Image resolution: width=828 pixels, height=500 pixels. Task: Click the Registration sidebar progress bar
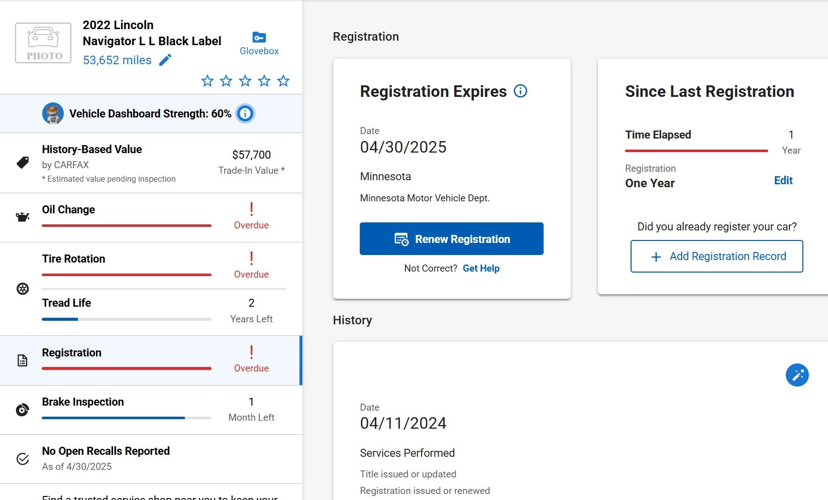pos(127,369)
